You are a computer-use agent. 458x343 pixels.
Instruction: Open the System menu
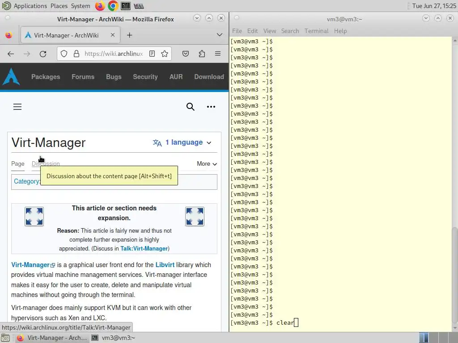click(81, 6)
